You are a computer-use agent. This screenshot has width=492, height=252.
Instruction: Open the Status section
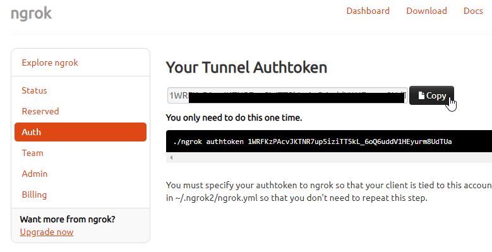[x=34, y=90]
